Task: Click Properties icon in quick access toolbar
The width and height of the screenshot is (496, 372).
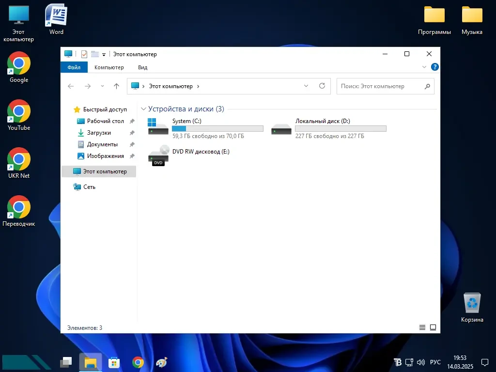Action: tap(84, 54)
